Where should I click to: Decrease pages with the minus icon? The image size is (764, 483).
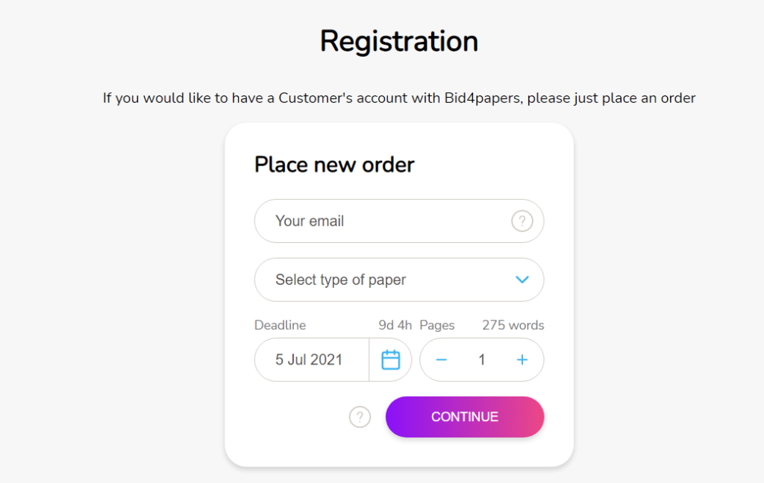click(x=442, y=360)
